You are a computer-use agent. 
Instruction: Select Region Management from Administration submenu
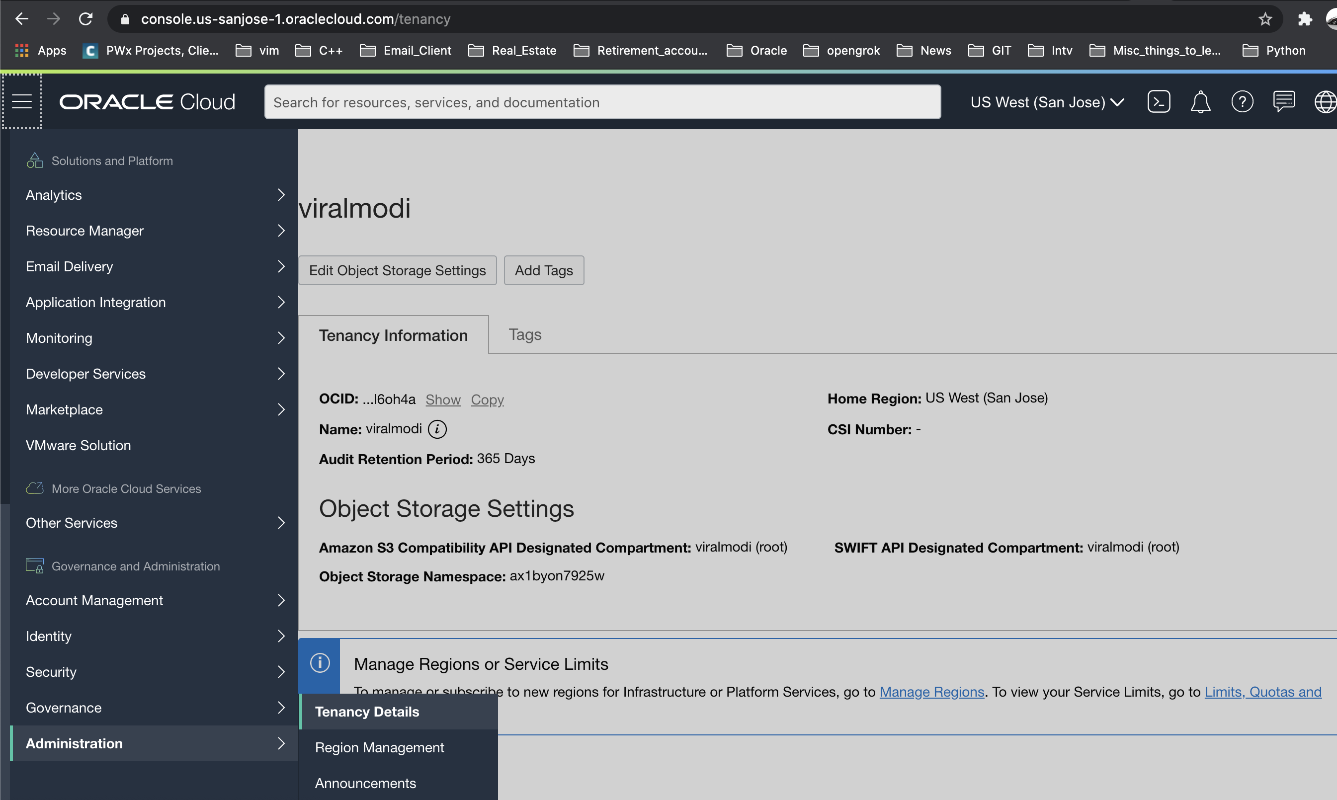click(x=379, y=747)
